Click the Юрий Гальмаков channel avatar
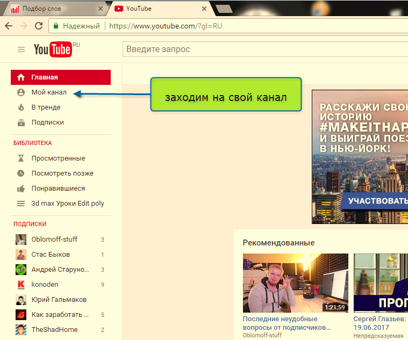Viewport: 408px width, 340px height. [21, 300]
